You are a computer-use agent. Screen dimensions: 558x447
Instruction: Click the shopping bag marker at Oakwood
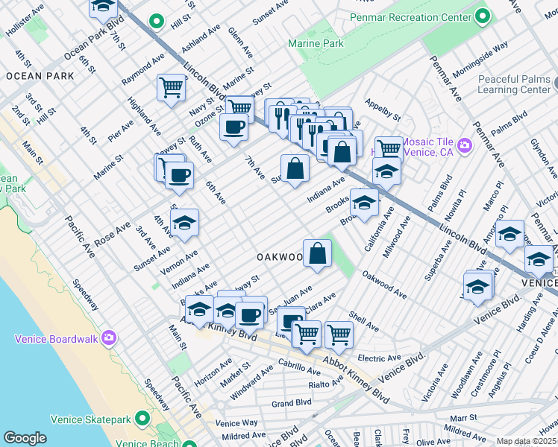pyautogui.click(x=317, y=253)
